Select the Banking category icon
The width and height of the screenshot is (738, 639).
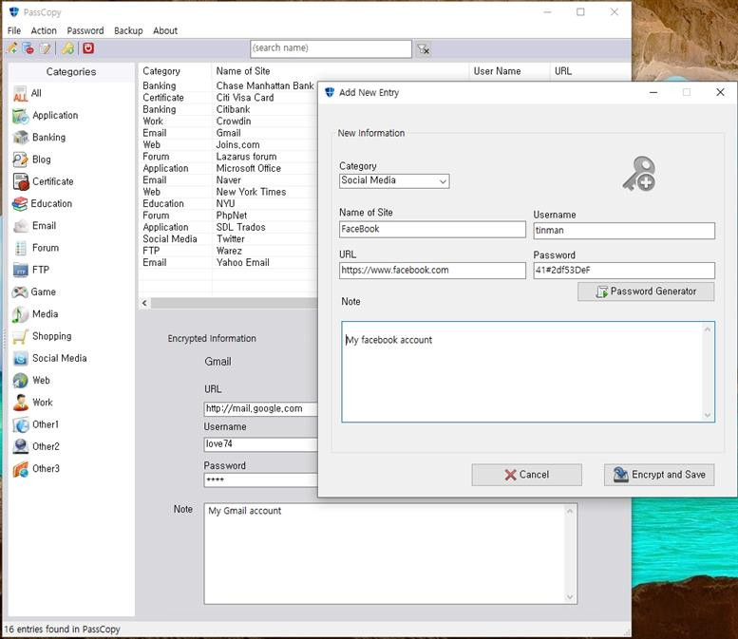20,138
